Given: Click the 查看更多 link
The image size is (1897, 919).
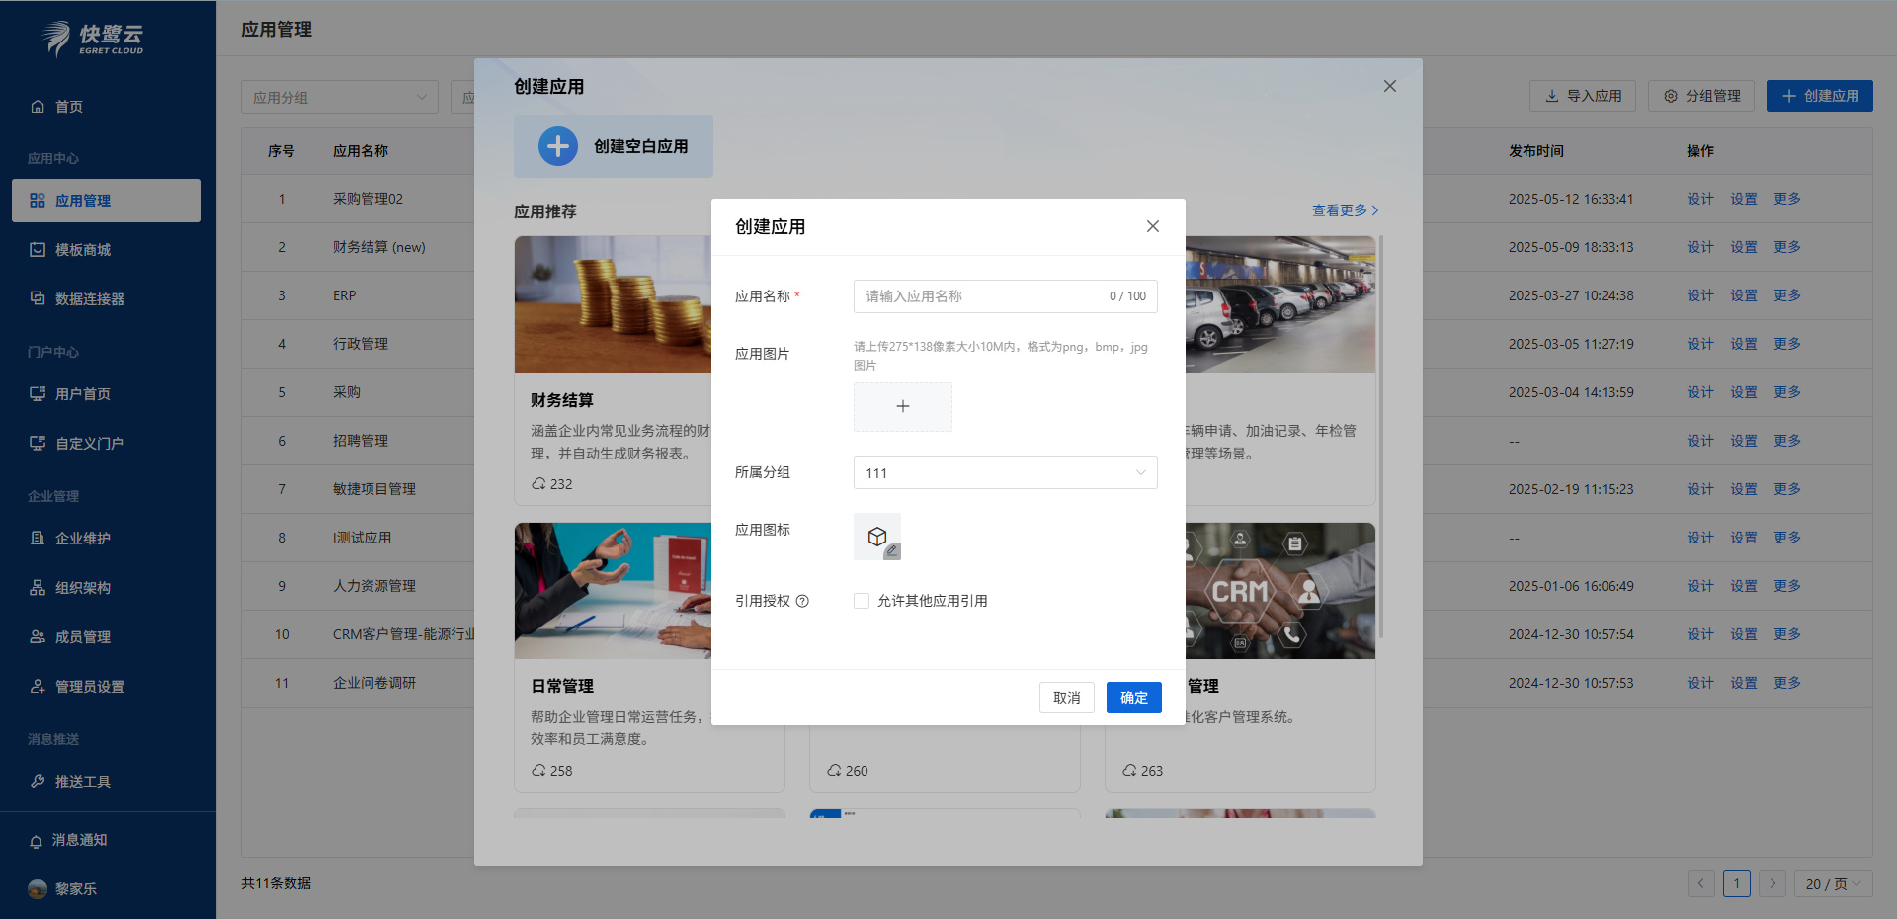Looking at the screenshot, I should [x=1344, y=210].
